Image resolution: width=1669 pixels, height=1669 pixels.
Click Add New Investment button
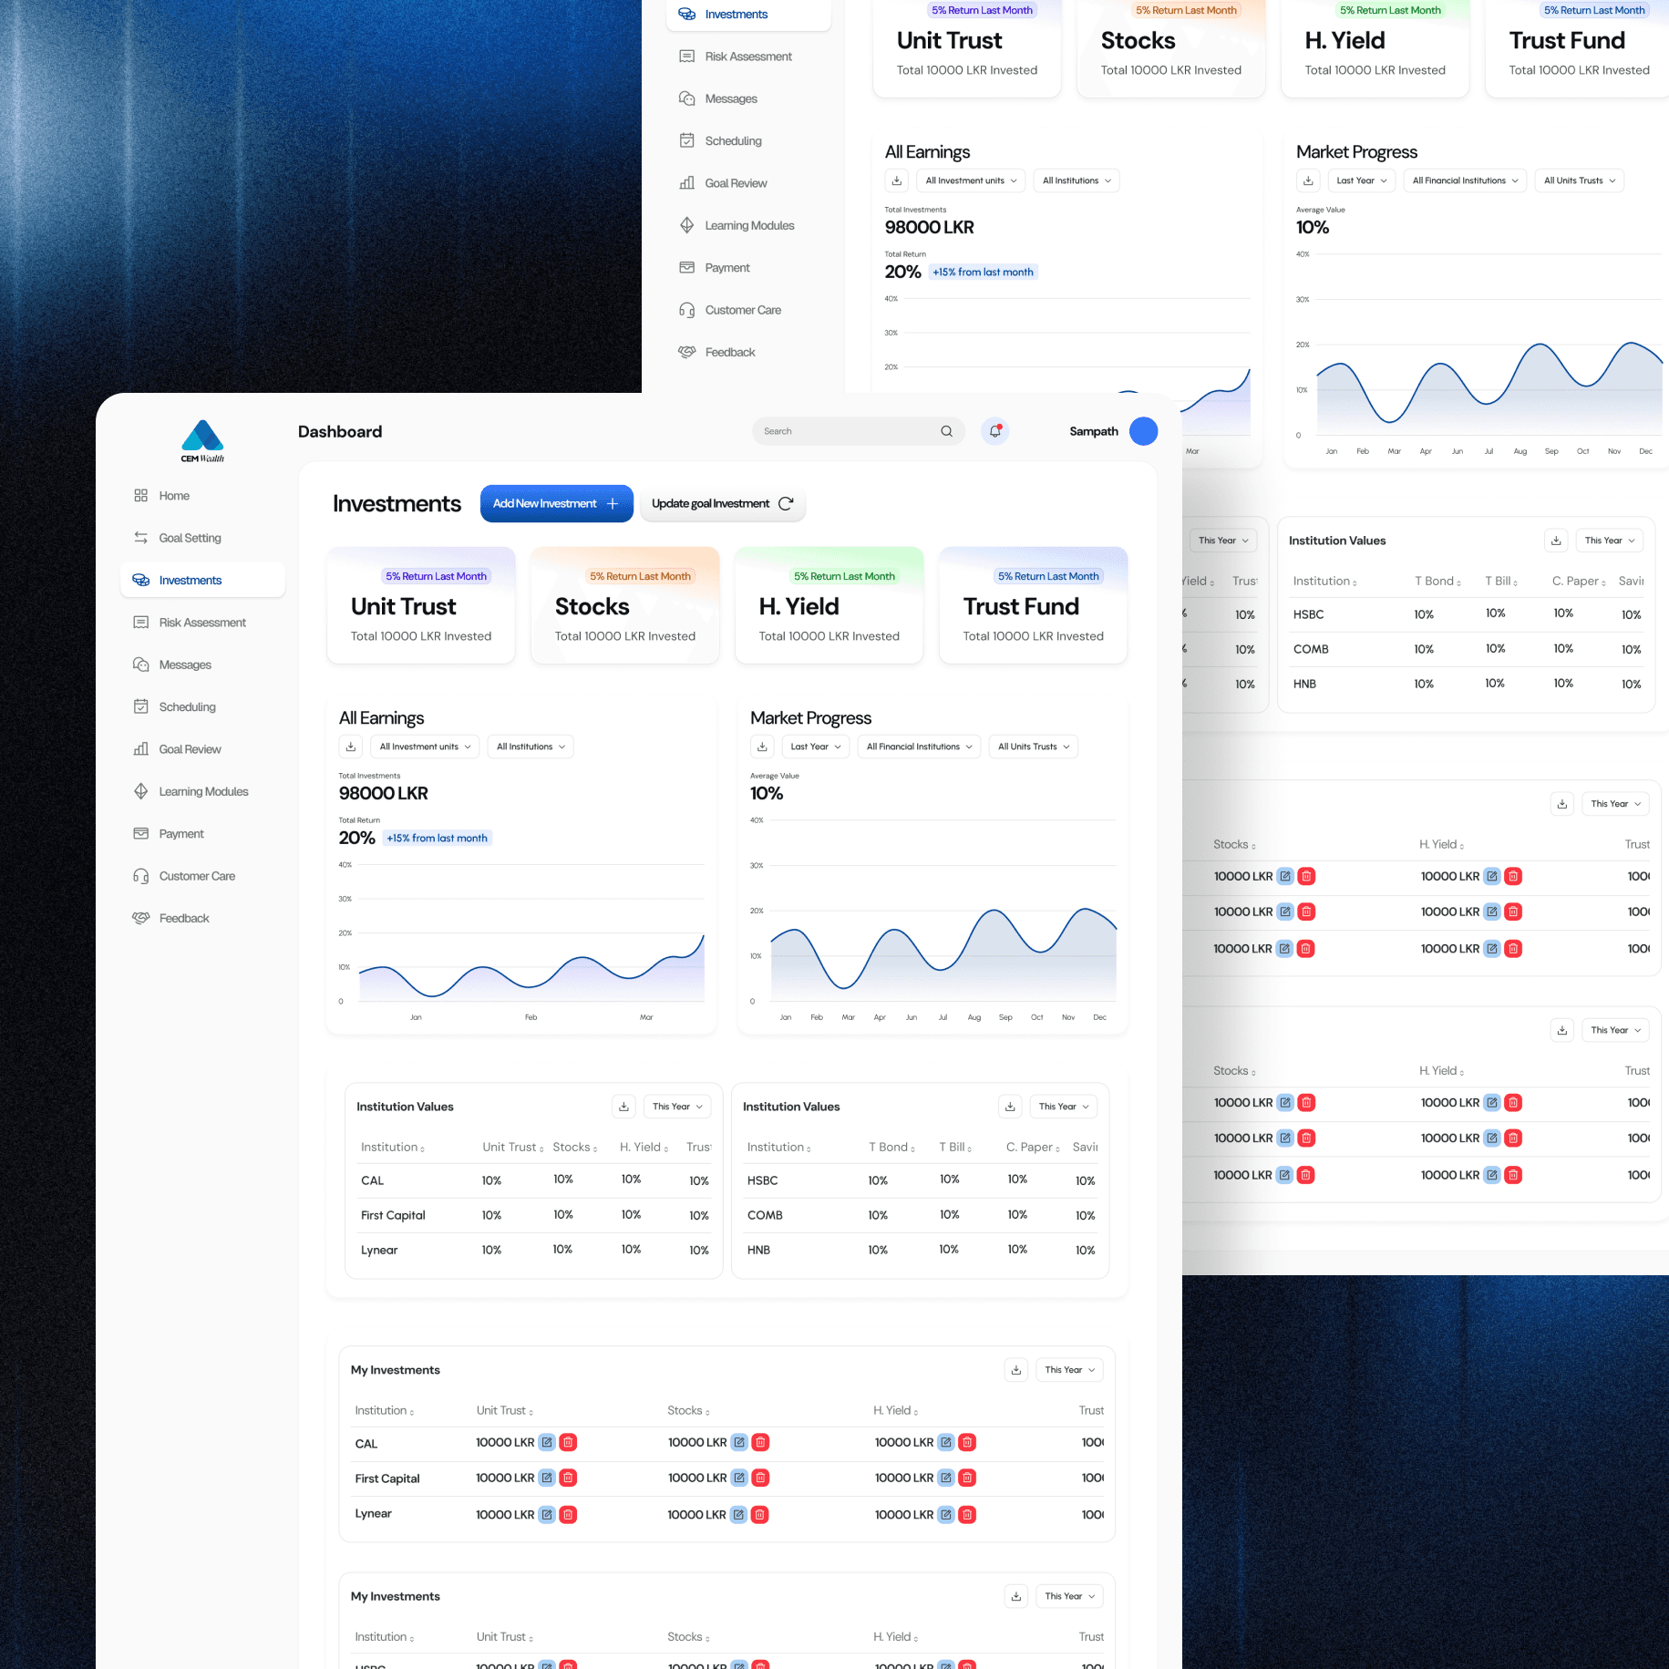(556, 503)
